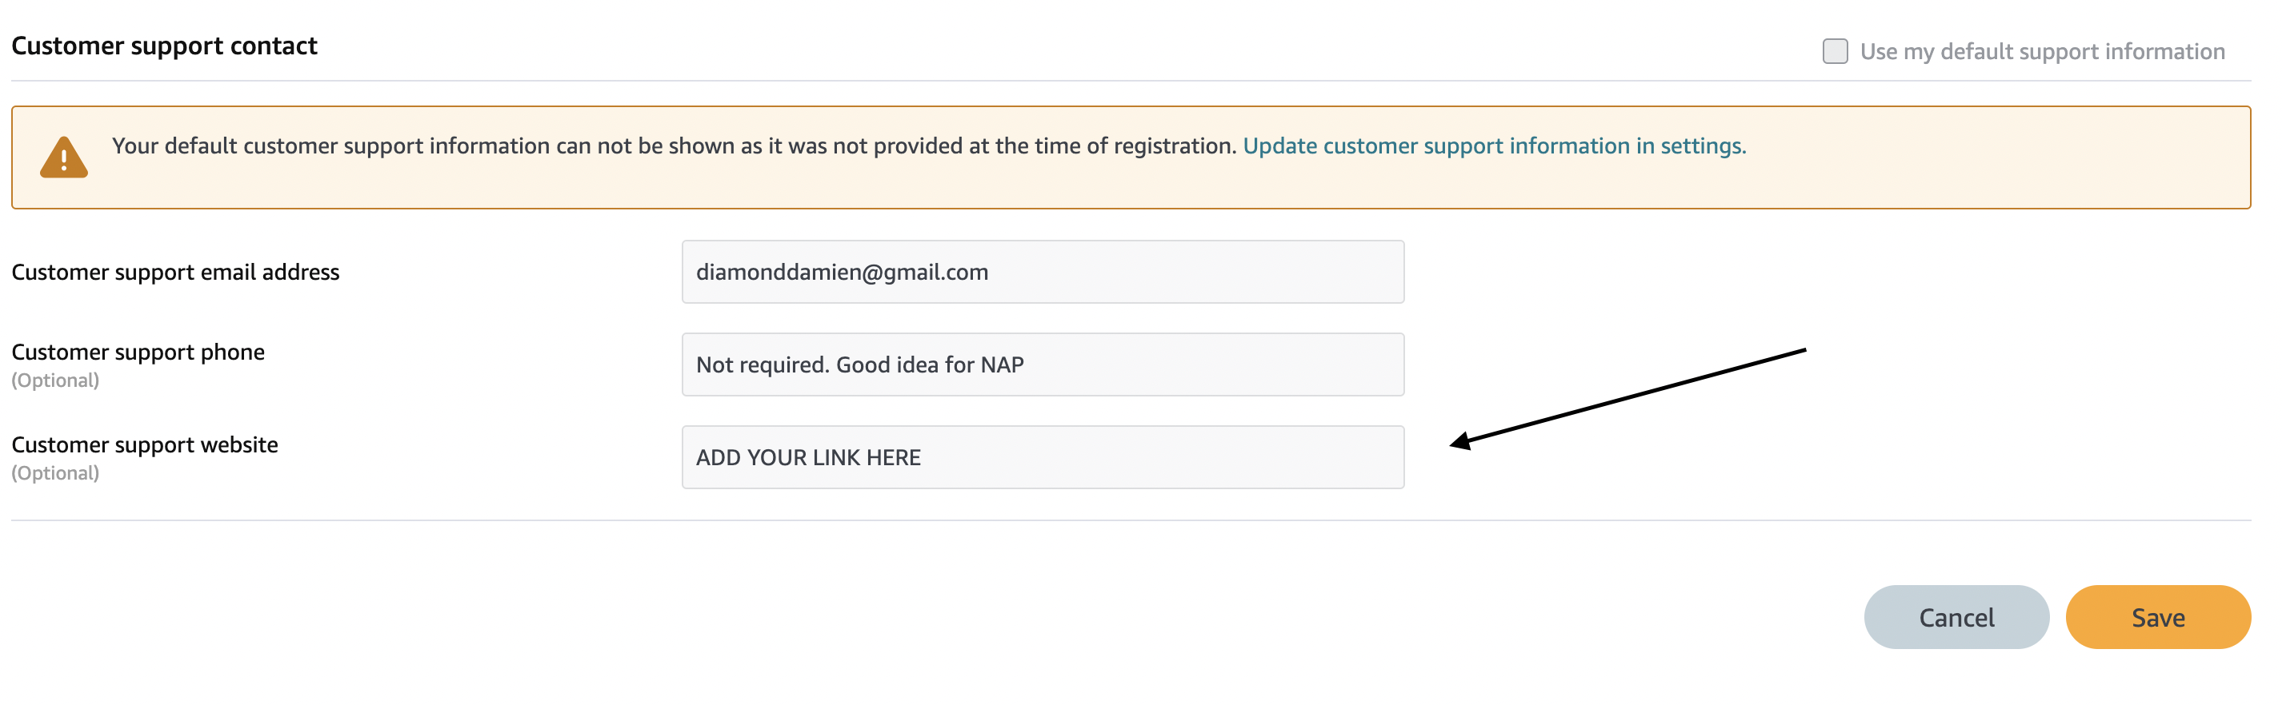Save the customer support contact changes
This screenshot has height=705, width=2282.
tap(2158, 617)
